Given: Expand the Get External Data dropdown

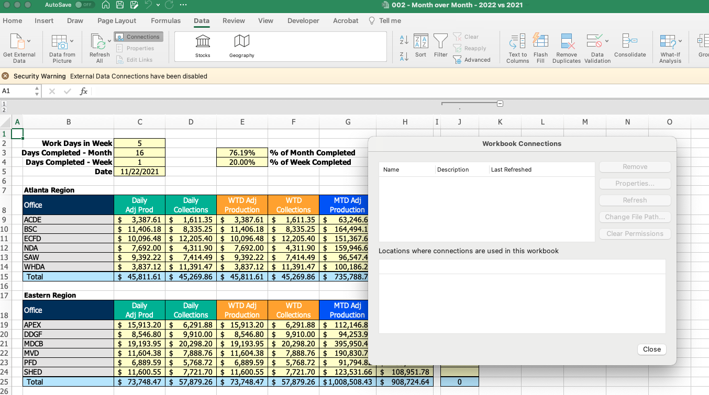Looking at the screenshot, I should [29, 41].
